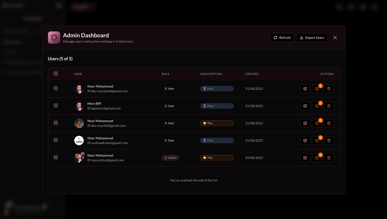387x219 pixels.
Task: Click the Plus subscription badge for dev.reactbd@gmail.com
Action: [x=217, y=123]
